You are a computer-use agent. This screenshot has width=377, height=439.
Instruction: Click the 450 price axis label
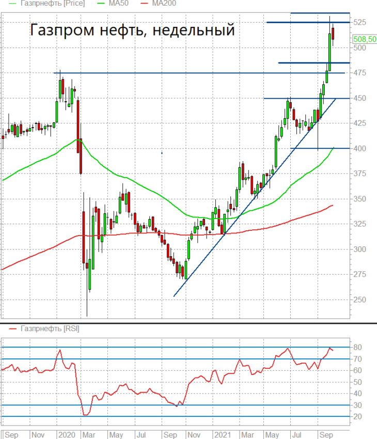pos(359,98)
